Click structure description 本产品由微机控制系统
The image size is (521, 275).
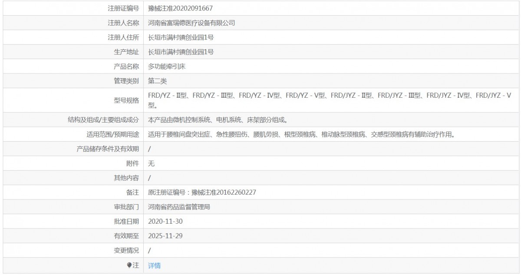tap(218, 119)
